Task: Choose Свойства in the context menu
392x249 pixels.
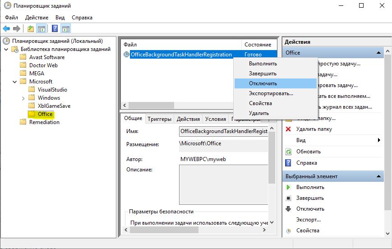Action: pos(276,103)
